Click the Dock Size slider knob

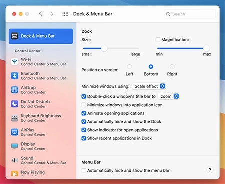104,48
